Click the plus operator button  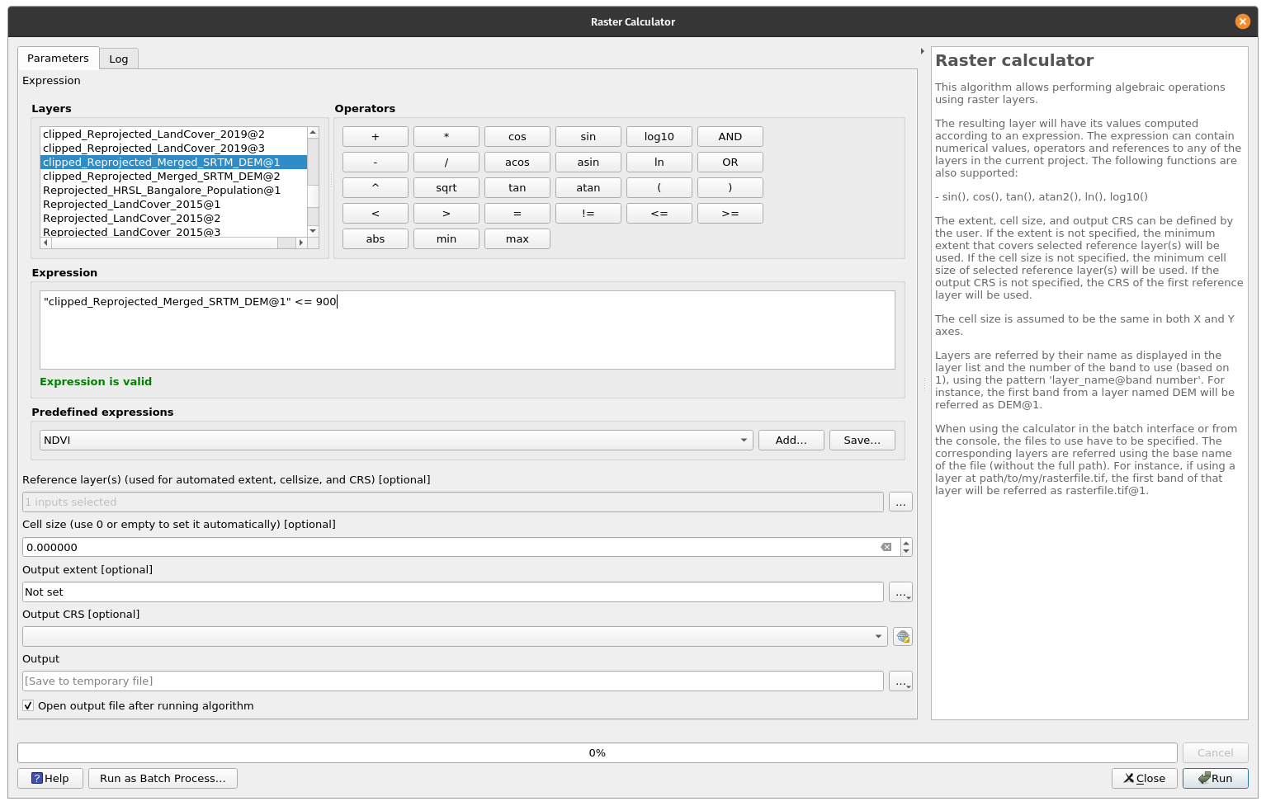coord(376,137)
